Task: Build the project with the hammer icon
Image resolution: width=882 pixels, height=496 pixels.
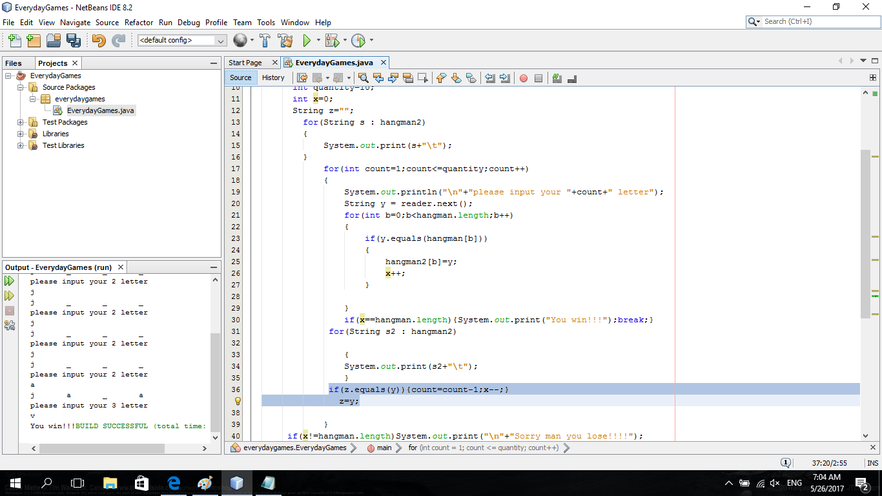Action: point(263,40)
